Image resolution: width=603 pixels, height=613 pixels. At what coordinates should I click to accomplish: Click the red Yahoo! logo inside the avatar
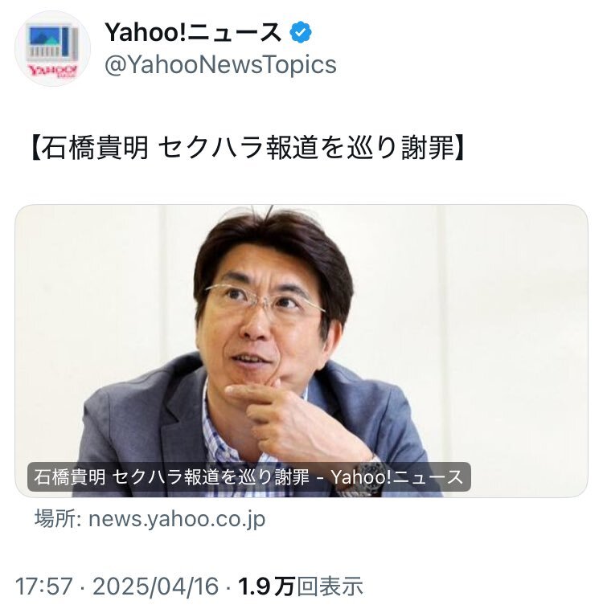coord(53,71)
